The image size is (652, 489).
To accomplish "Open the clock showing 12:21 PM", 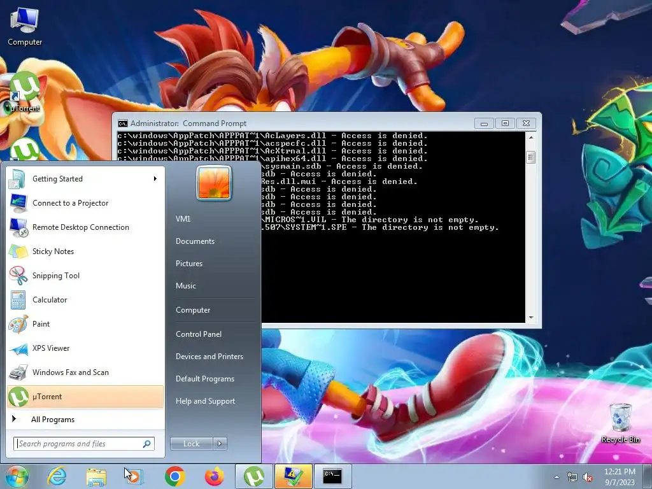I will [x=620, y=477].
